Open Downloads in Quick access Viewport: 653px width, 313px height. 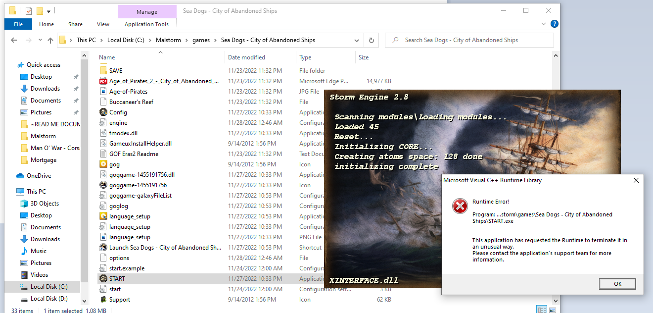tap(45, 89)
